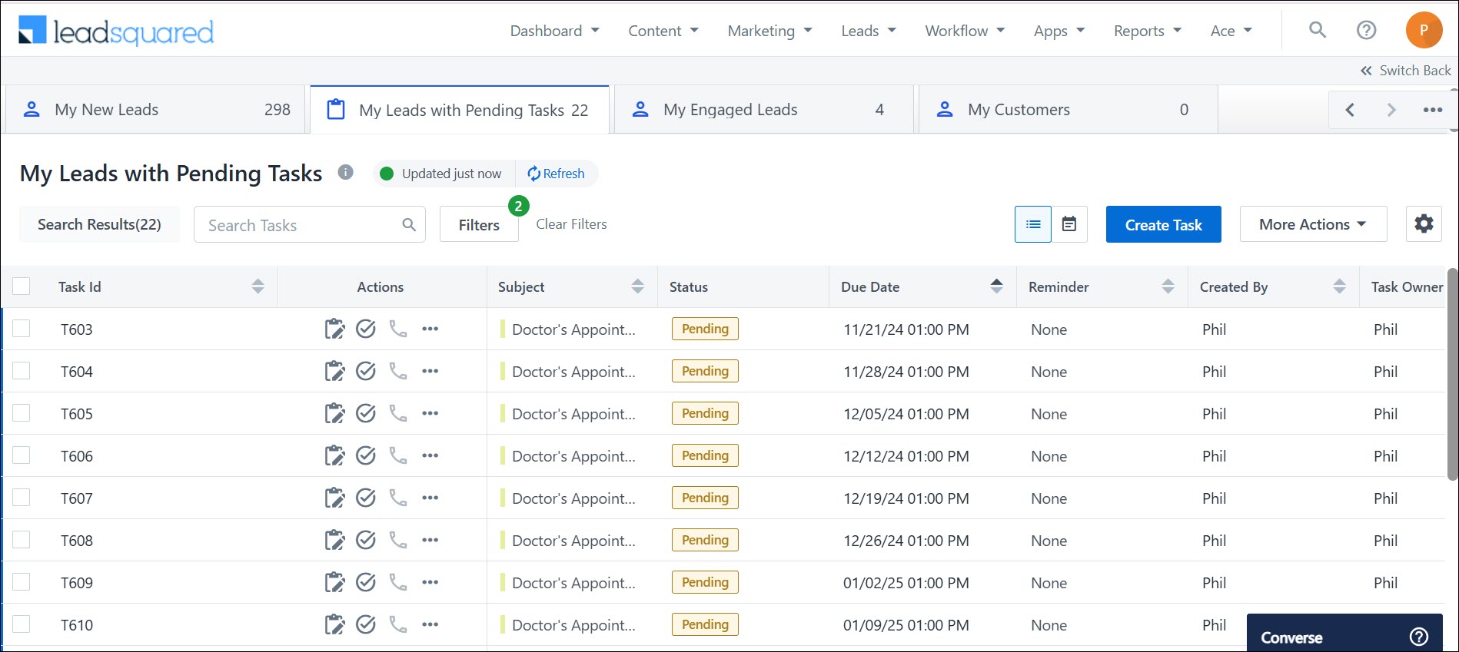This screenshot has height=652, width=1459.
Task: Click the vertical scrollbar of task grid
Action: click(x=1452, y=374)
